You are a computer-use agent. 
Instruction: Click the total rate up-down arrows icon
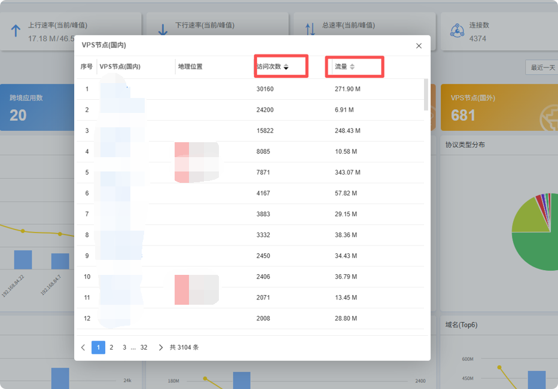pyautogui.click(x=310, y=30)
